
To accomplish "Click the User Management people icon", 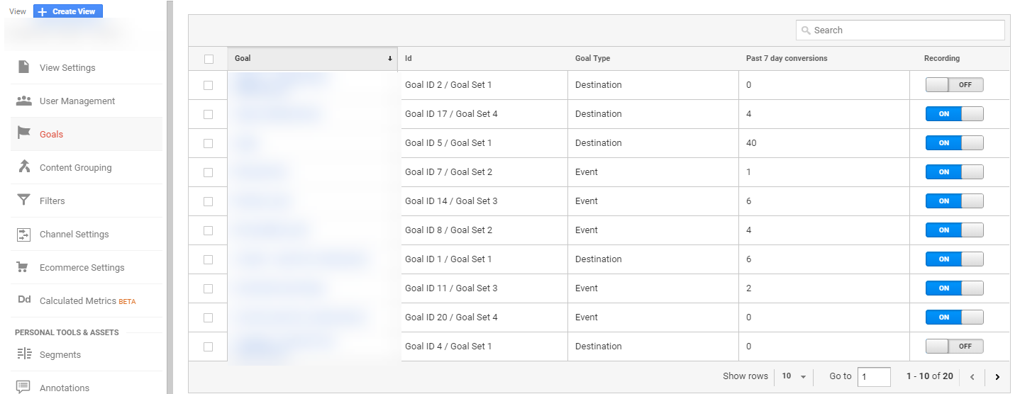I will coord(24,101).
